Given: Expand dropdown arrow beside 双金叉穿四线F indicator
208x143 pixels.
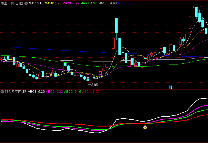Looking at the screenshot, I should click(x=2, y=92).
